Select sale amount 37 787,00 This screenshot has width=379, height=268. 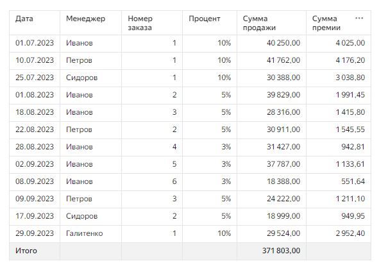[283, 164]
